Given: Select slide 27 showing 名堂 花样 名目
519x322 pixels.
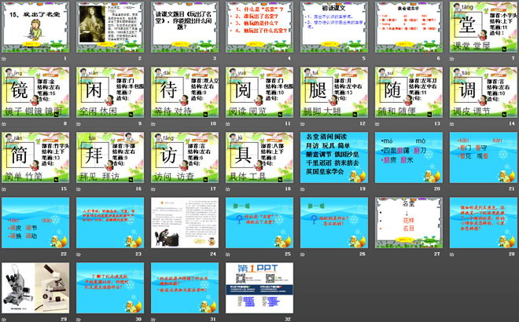Looking at the screenshot, I should (408, 222).
